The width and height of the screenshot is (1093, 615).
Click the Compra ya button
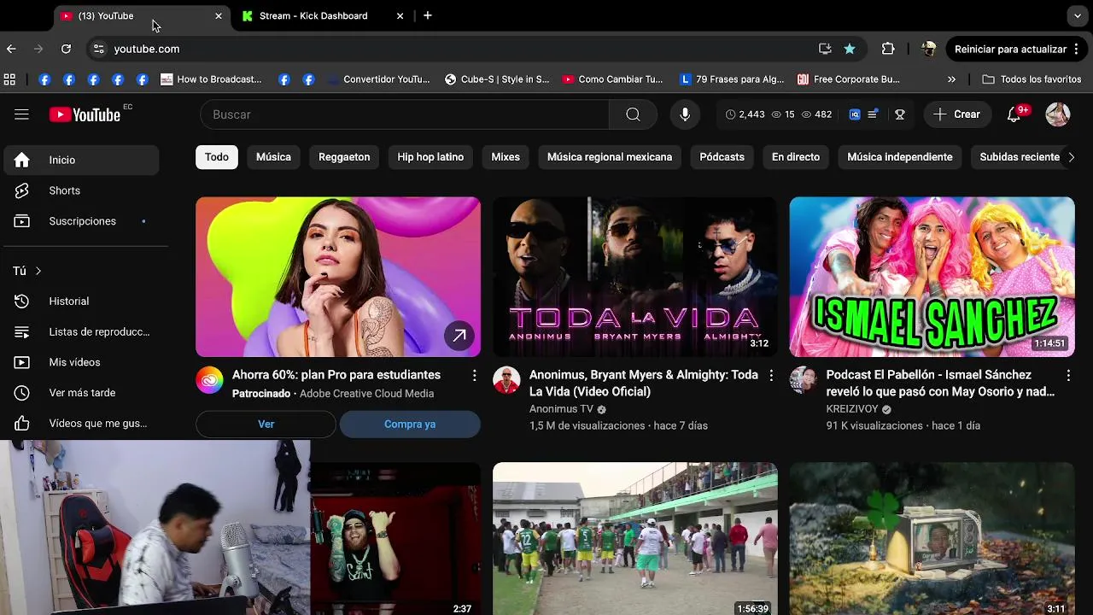coord(410,425)
